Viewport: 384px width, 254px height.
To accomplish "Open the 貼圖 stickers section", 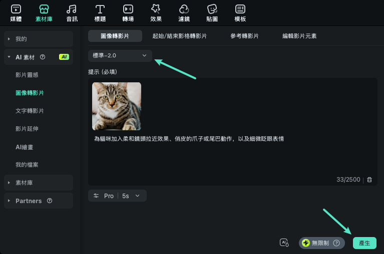I will (x=212, y=13).
